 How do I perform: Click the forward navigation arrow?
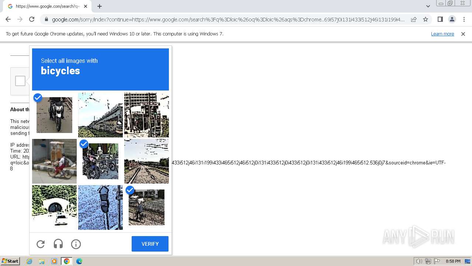pyautogui.click(x=20, y=19)
